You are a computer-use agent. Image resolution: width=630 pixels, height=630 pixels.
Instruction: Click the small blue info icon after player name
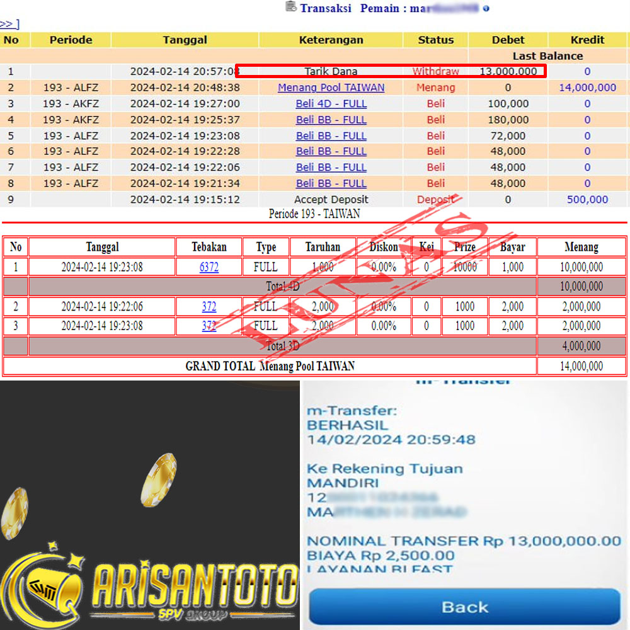point(486,8)
